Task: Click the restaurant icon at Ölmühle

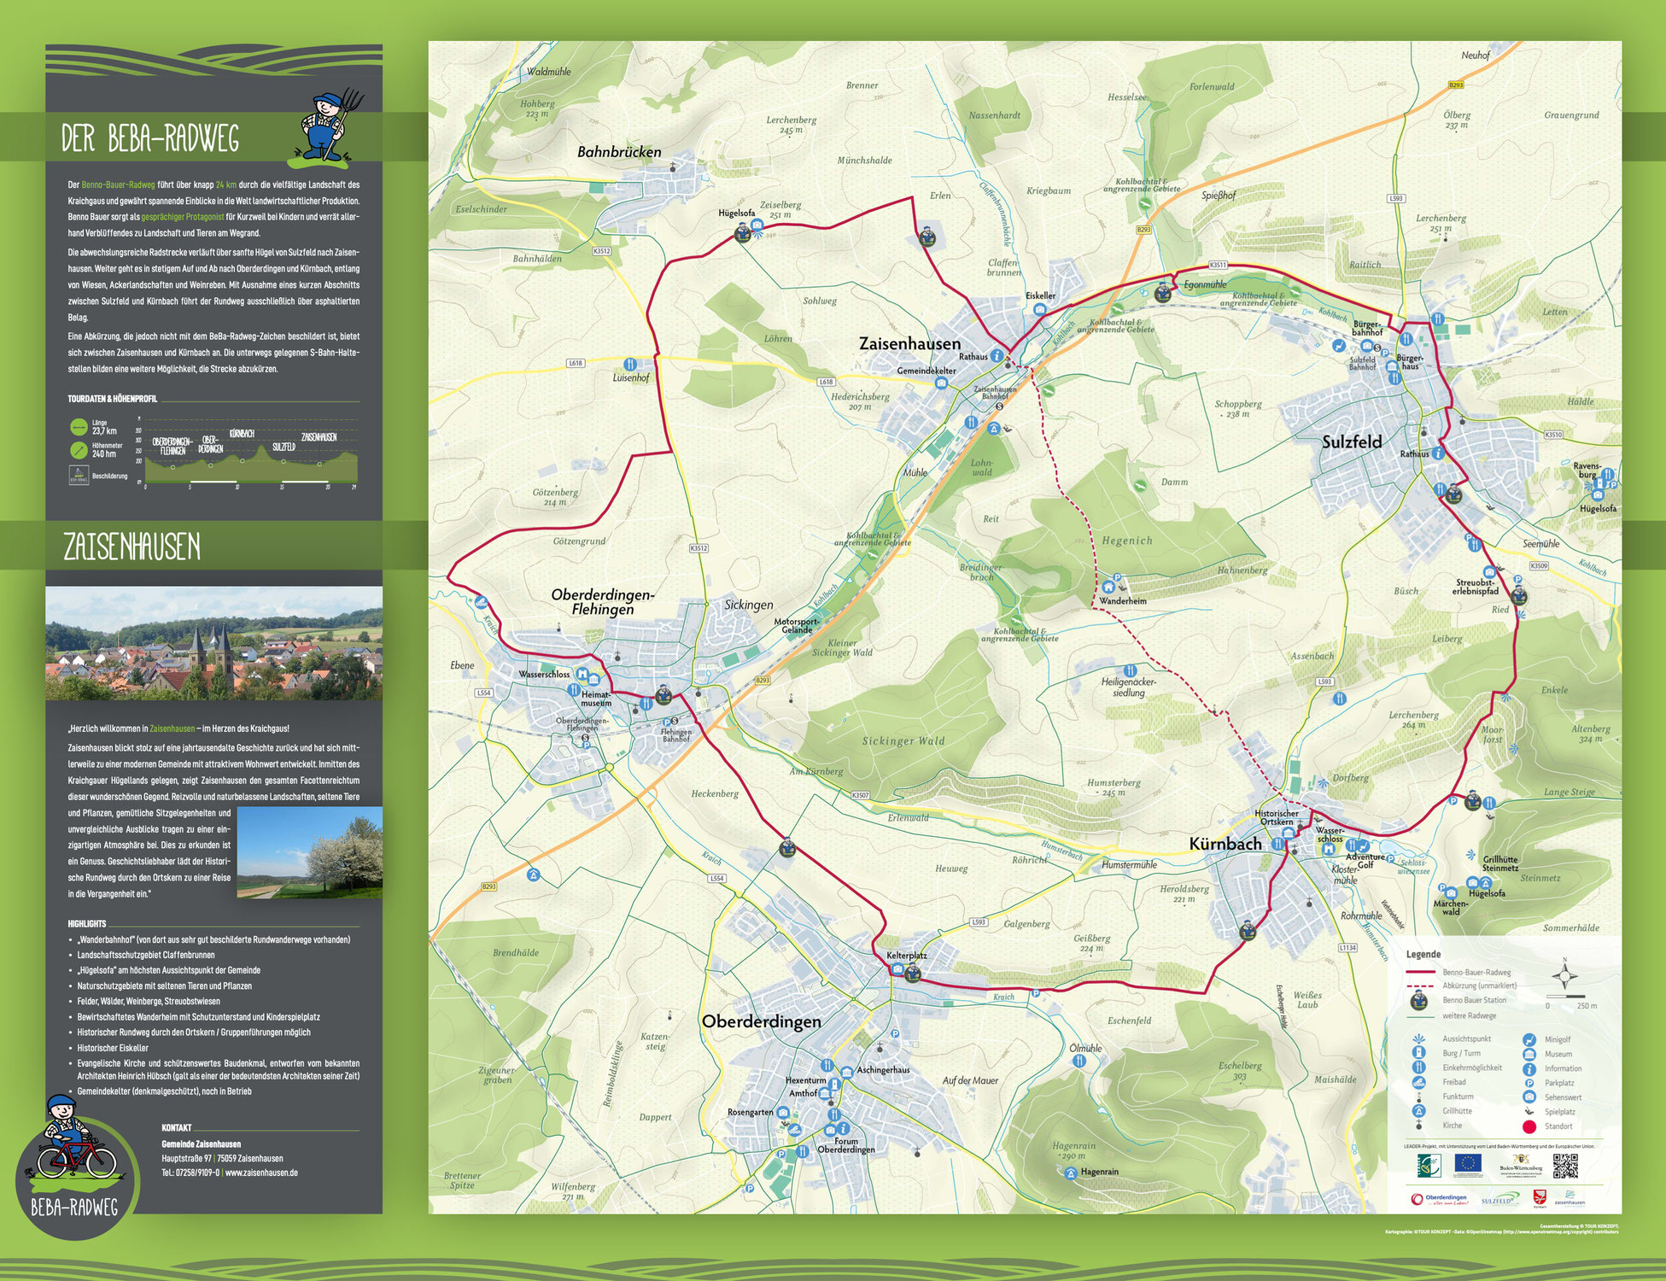Action: tap(1079, 1061)
